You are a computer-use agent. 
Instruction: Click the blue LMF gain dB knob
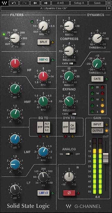15,139
